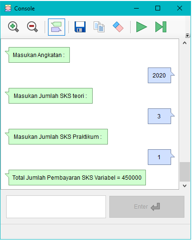Screen dimensions: 192x241
Task: Run the program with green play button
Action: tap(142, 27)
